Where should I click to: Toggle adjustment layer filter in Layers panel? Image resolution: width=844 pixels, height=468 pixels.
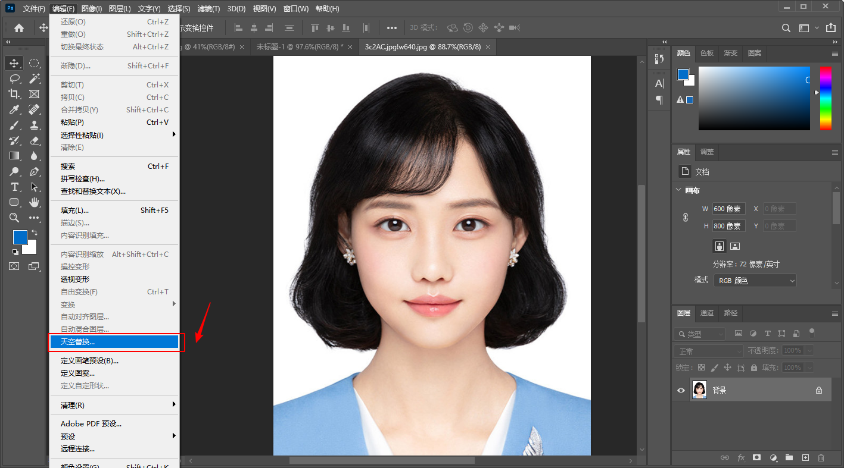point(753,334)
